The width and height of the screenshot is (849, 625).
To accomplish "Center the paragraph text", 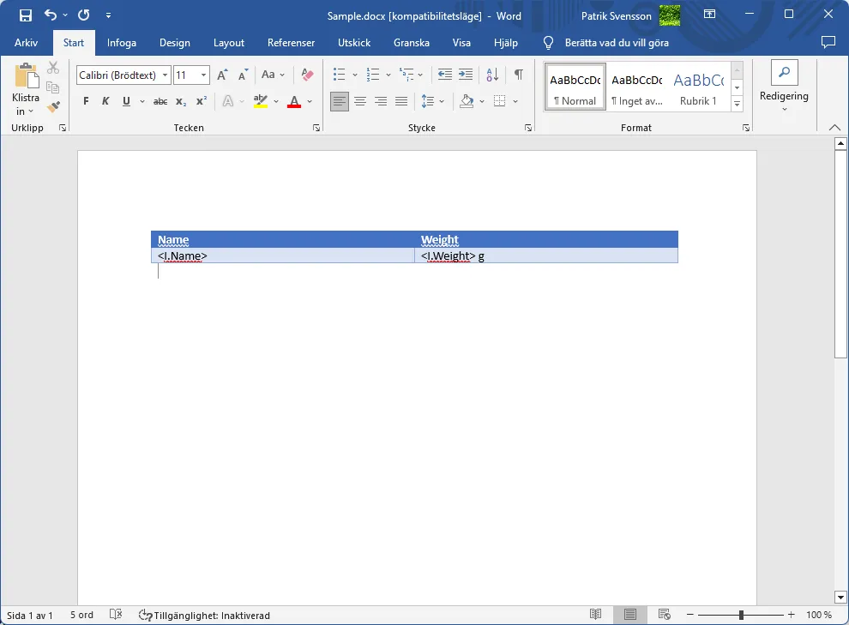I will coord(360,101).
